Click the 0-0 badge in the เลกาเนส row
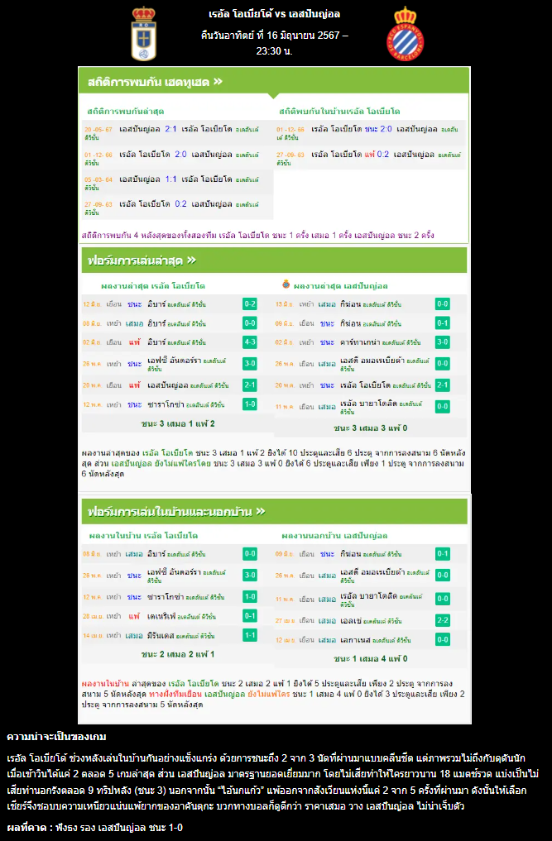552x841 pixels. click(x=443, y=639)
